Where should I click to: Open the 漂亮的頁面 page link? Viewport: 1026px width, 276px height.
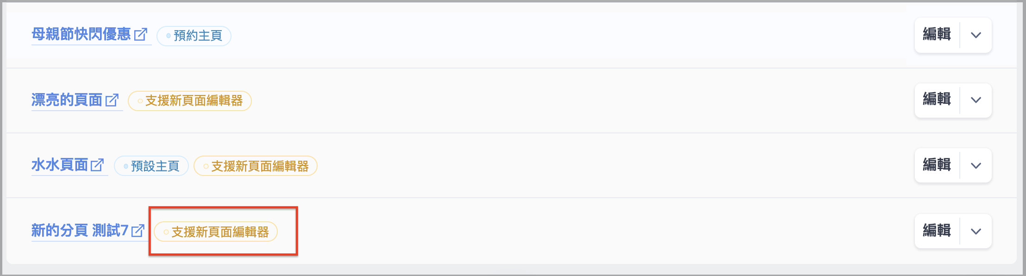(x=67, y=100)
